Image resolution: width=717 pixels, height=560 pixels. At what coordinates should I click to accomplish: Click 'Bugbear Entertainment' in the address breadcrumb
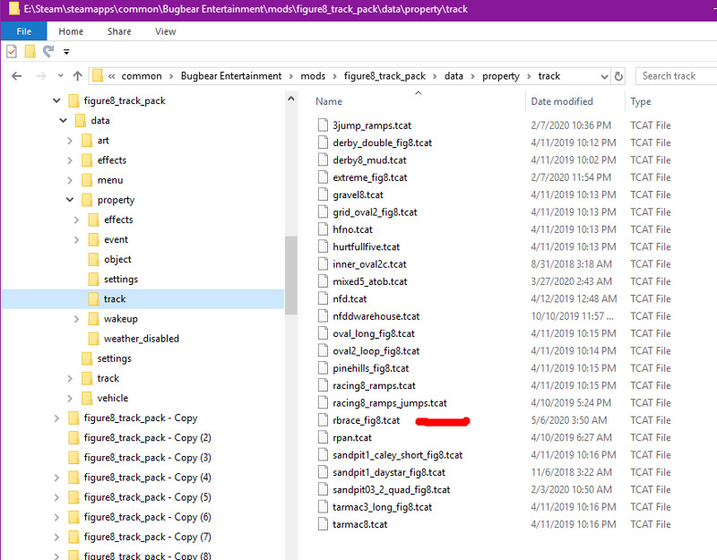point(231,76)
